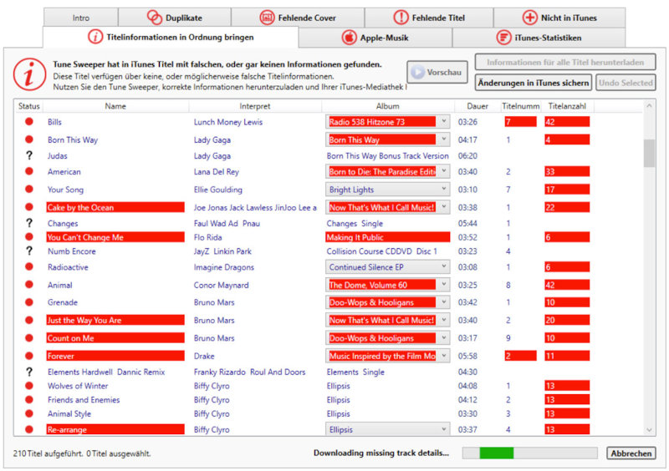Click interpret Lunch Money Lewis
Viewport: 669px width, 471px height.
pyautogui.click(x=228, y=122)
